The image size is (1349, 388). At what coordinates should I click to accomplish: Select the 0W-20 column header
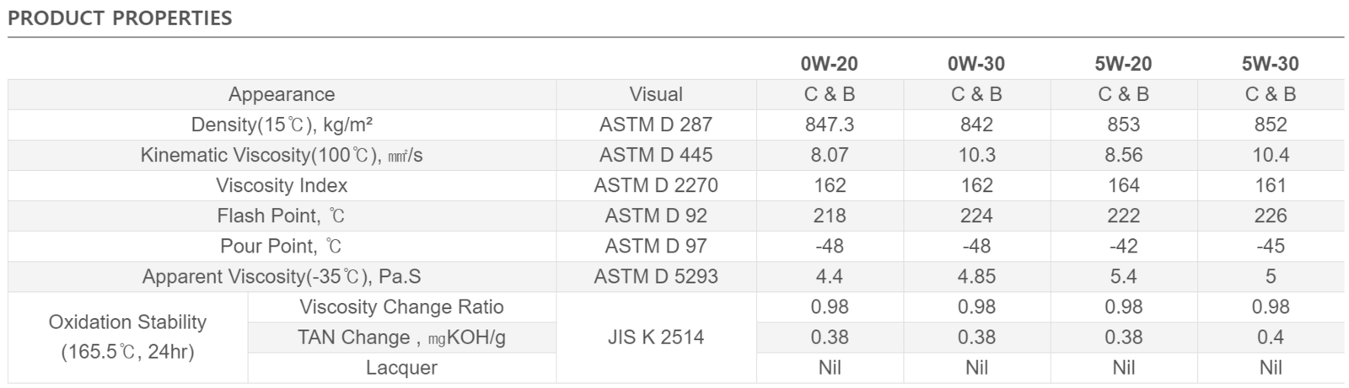[830, 64]
